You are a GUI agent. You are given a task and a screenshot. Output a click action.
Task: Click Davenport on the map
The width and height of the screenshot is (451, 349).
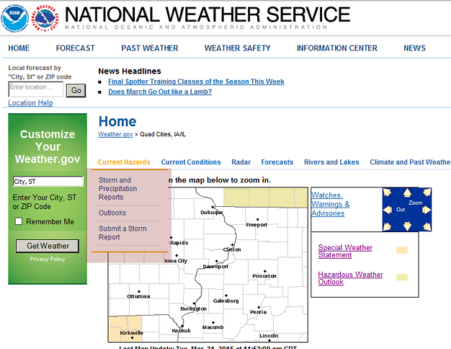click(x=215, y=266)
